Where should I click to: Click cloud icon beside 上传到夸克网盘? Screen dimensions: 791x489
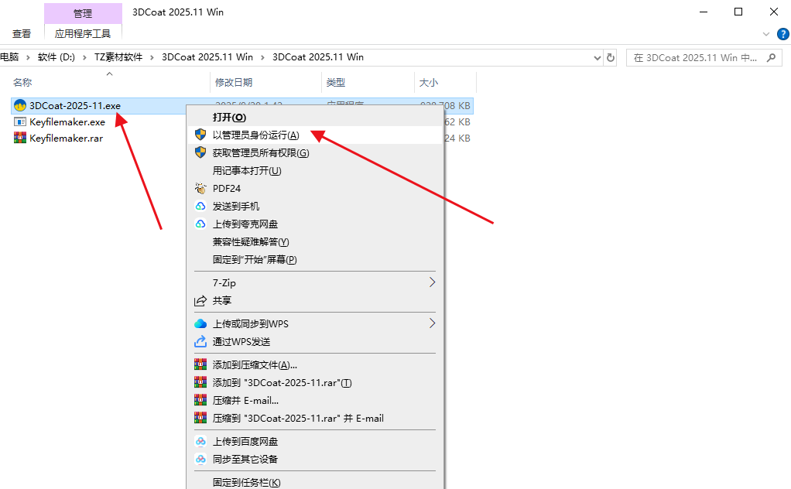200,224
